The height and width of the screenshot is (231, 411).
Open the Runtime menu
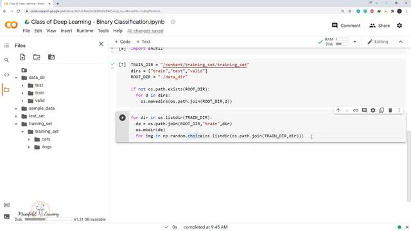(85, 31)
